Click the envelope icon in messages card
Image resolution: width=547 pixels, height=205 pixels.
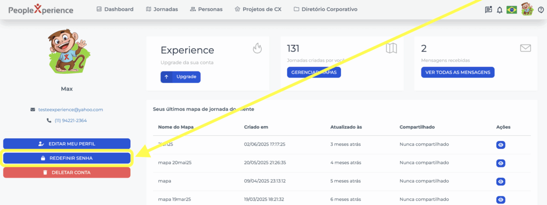click(525, 48)
